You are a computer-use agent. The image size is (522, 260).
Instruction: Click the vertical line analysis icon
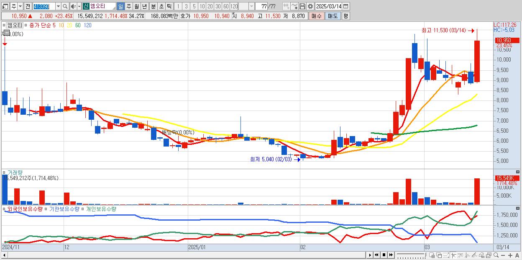(x=468, y=255)
